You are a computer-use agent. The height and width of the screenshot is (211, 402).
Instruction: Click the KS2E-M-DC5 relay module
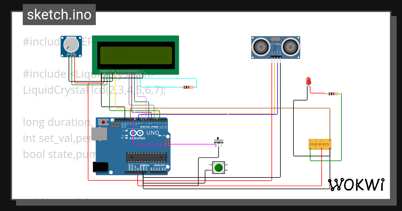tap(319, 144)
